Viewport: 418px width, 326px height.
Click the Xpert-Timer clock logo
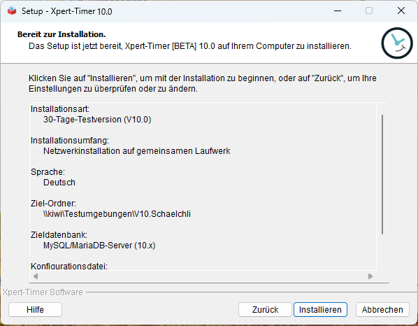(x=397, y=43)
